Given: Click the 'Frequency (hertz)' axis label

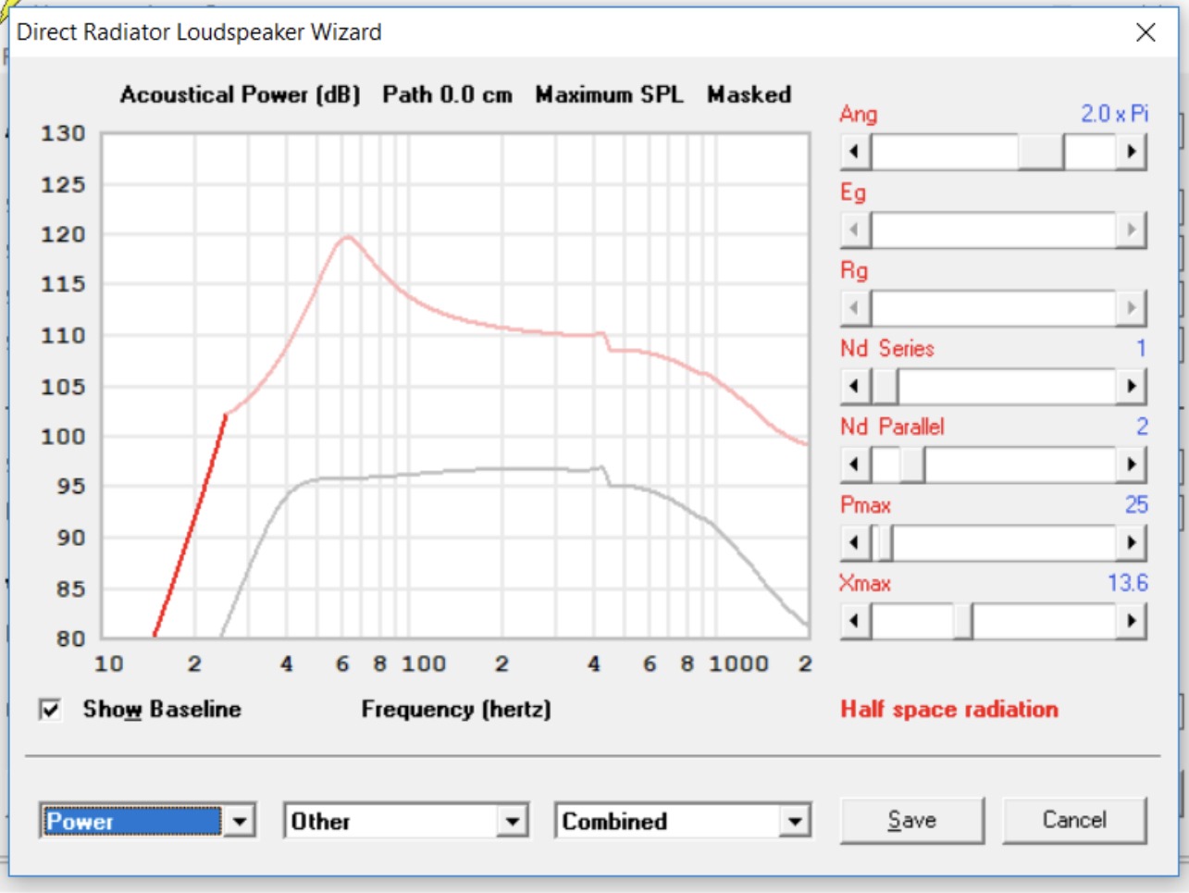Looking at the screenshot, I should (456, 710).
